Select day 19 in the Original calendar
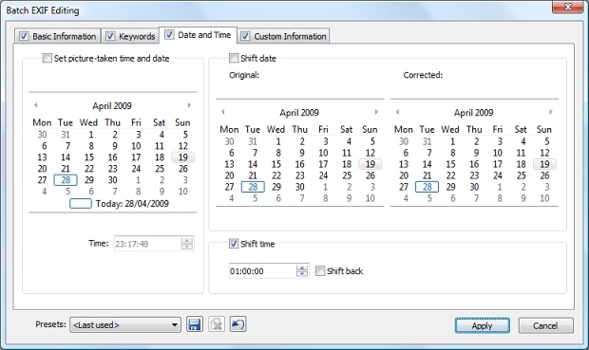Image resolution: width=589 pixels, height=350 pixels. click(x=370, y=164)
